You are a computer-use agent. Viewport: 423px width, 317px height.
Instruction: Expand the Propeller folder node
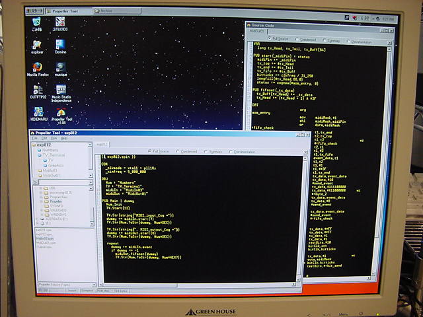(x=41, y=201)
